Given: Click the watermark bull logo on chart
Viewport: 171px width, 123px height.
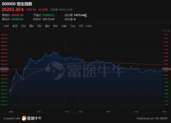Looking at the screenshot, I should (55, 71).
